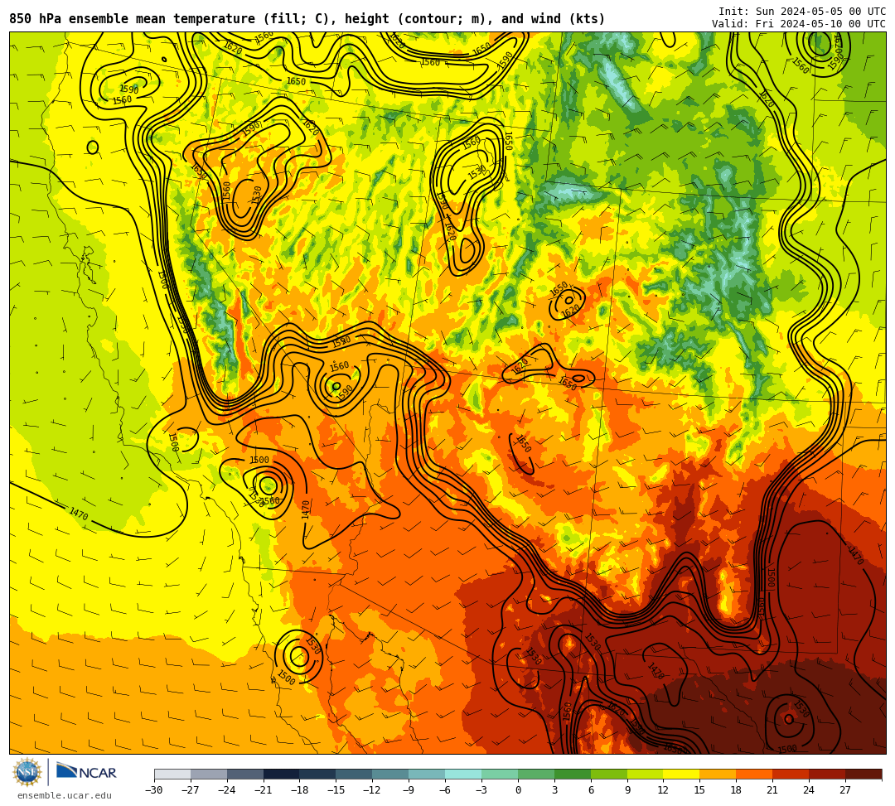Click the -18 colorbar tick label
Viewport: 895px width, 806px height.
pos(300,790)
